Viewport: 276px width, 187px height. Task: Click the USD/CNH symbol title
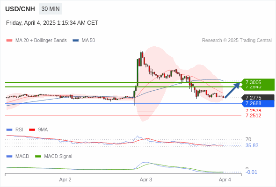20,9
